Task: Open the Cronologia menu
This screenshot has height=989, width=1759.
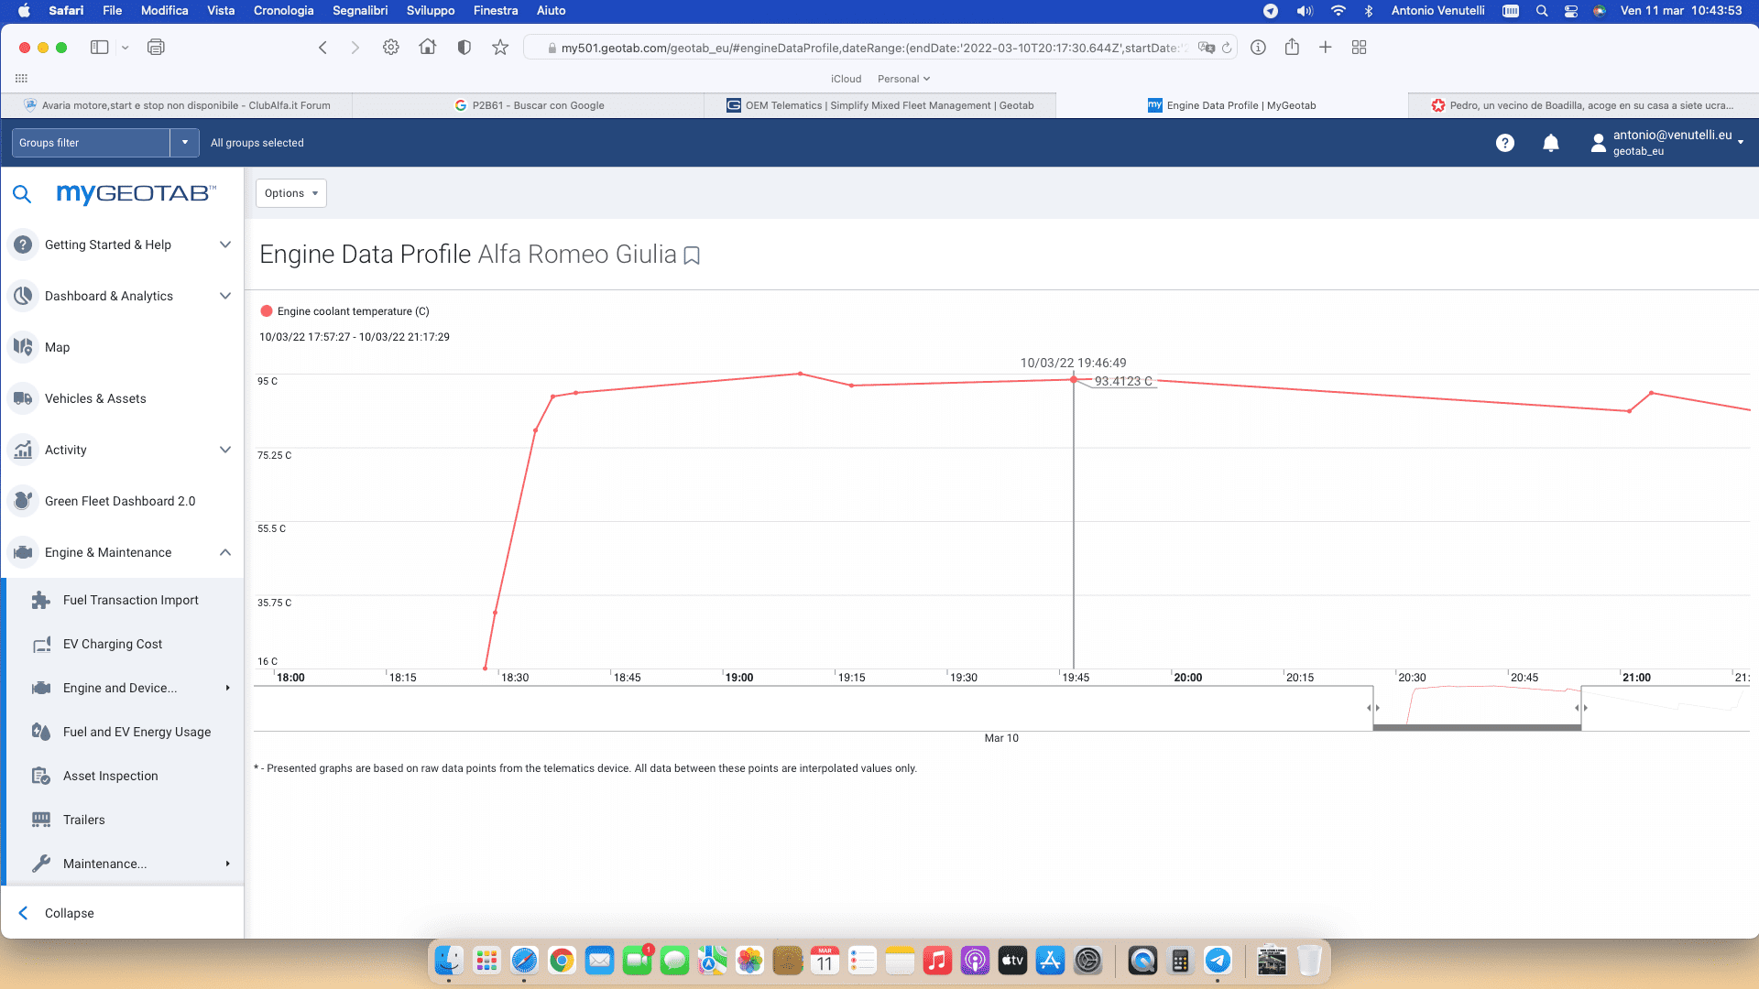Action: click(283, 11)
